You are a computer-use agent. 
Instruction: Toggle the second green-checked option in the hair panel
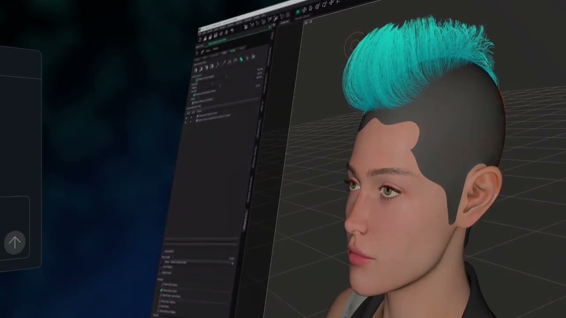193,102
